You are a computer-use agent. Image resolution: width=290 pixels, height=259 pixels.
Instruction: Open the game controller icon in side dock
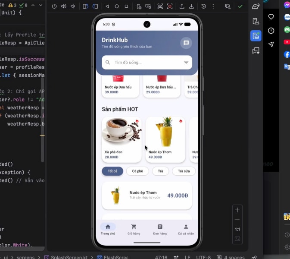287,30
